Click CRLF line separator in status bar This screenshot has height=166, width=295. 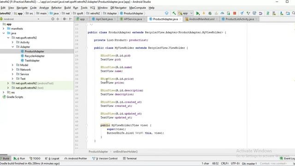click(x=225, y=164)
